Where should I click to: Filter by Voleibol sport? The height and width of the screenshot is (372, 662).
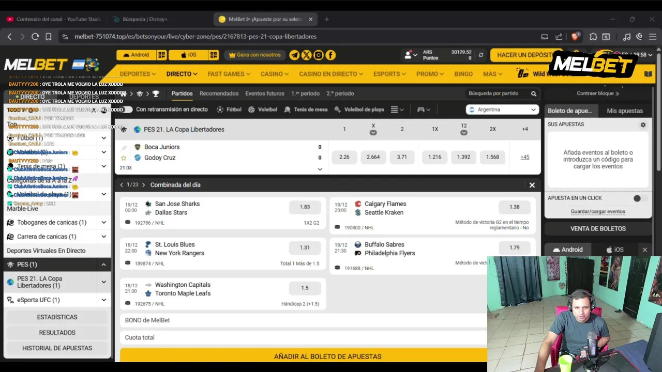coord(263,110)
